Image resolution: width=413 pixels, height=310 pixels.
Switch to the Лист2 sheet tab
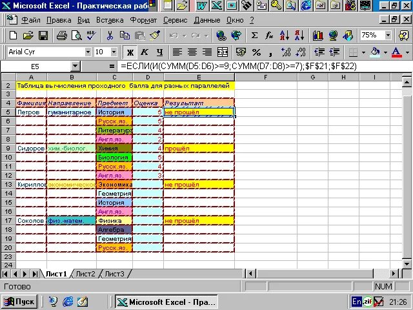[x=85, y=274]
